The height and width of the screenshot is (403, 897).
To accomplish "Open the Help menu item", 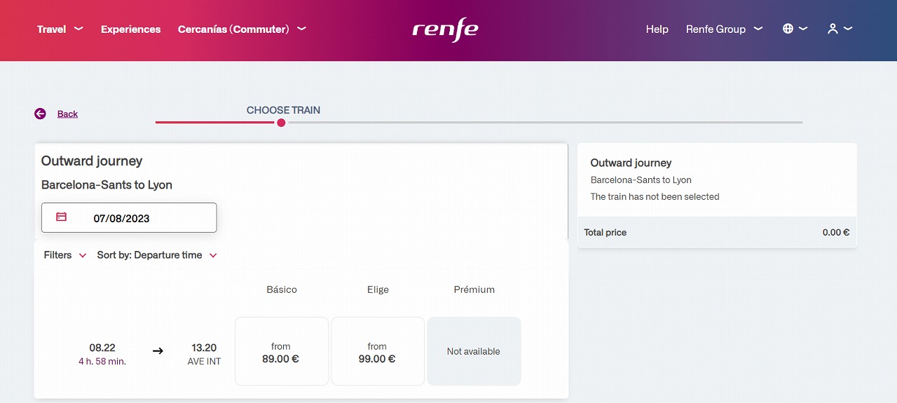I will tap(657, 29).
